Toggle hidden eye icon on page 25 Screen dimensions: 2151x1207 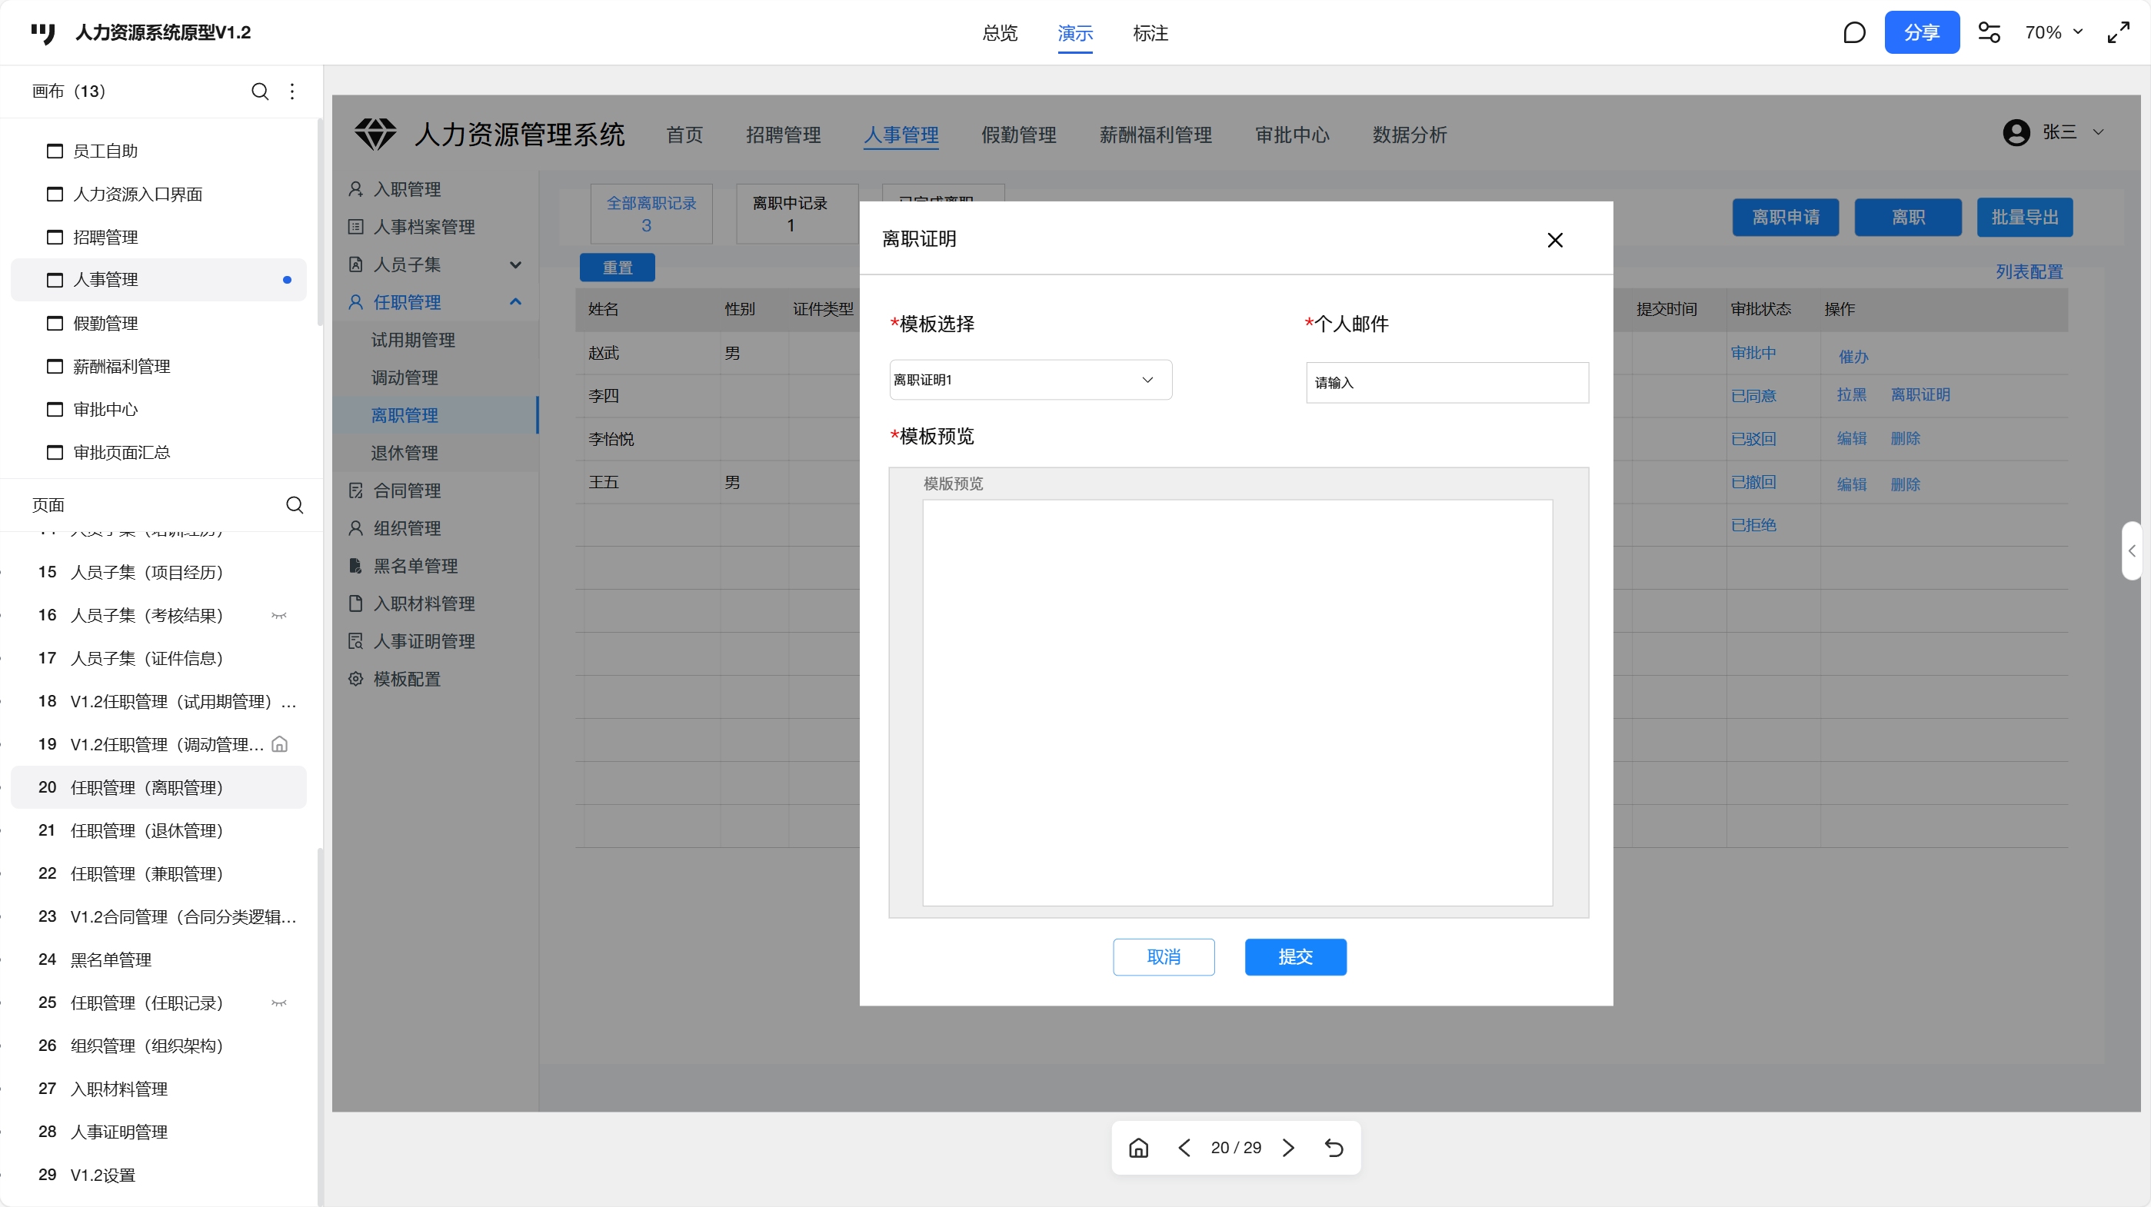(279, 1003)
